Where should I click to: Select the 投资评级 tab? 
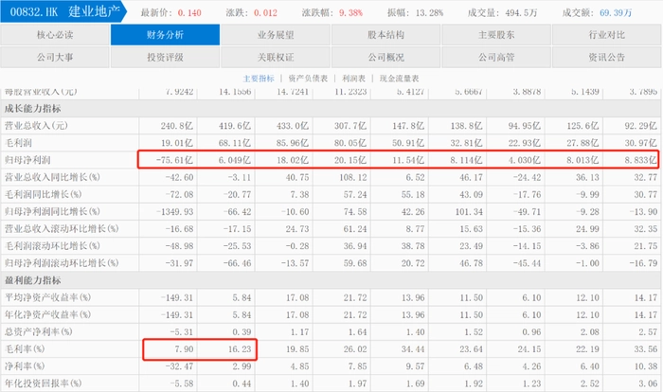coord(165,57)
